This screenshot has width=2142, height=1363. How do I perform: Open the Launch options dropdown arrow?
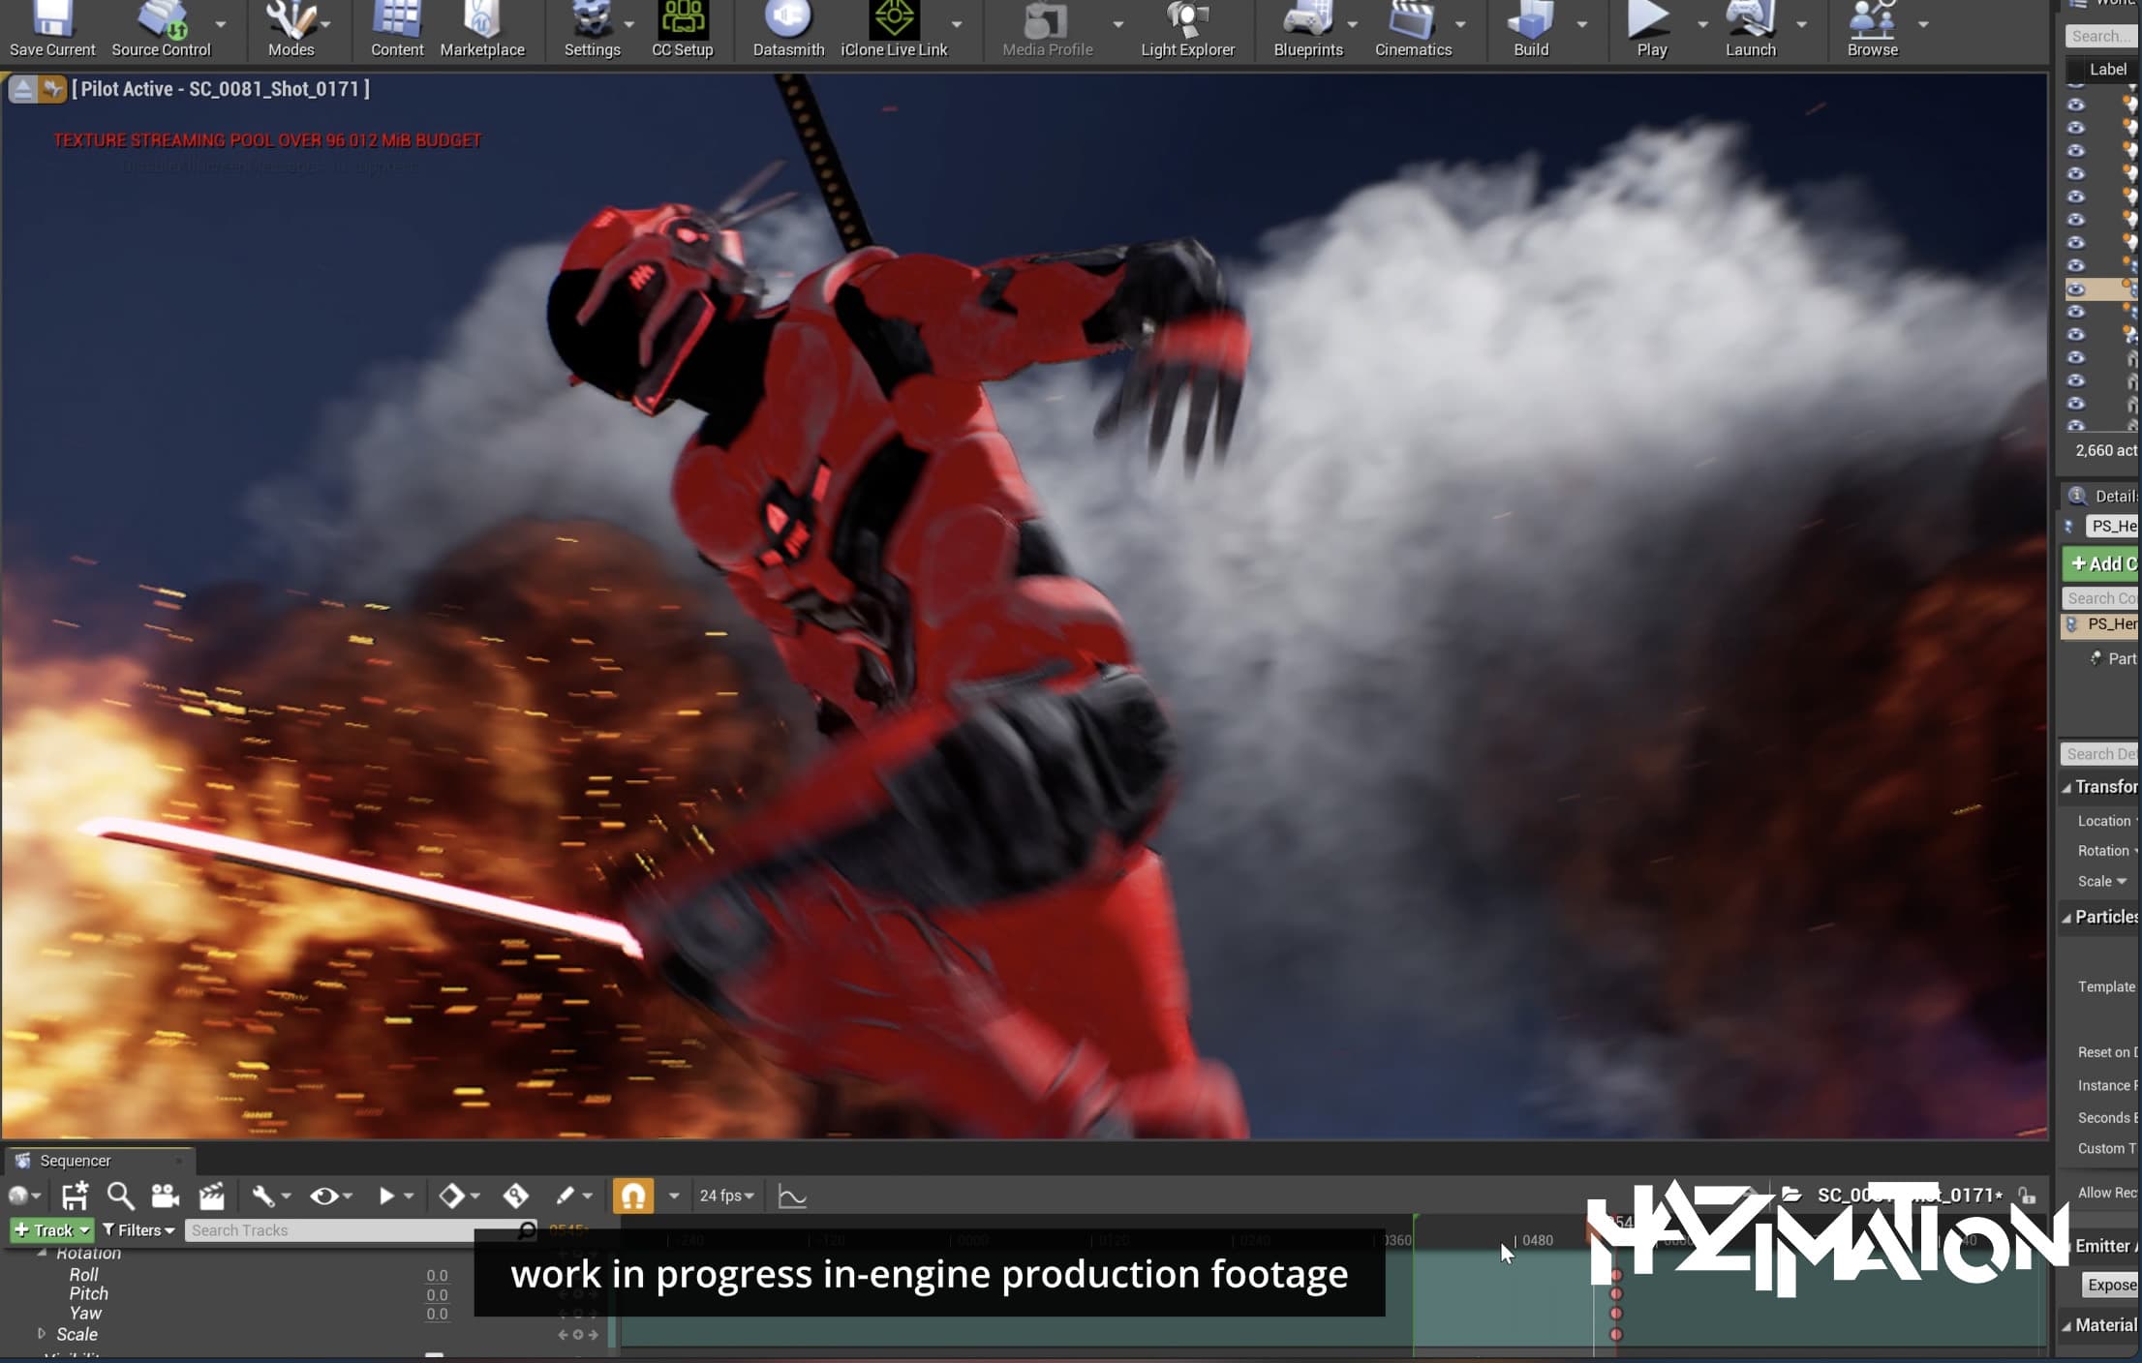(x=1801, y=23)
